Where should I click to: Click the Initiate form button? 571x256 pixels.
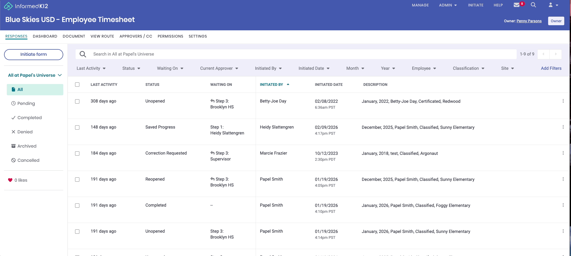pyautogui.click(x=34, y=54)
